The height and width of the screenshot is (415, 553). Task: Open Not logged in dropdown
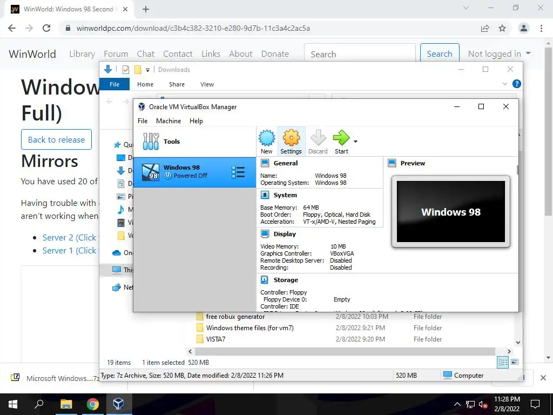tap(499, 53)
